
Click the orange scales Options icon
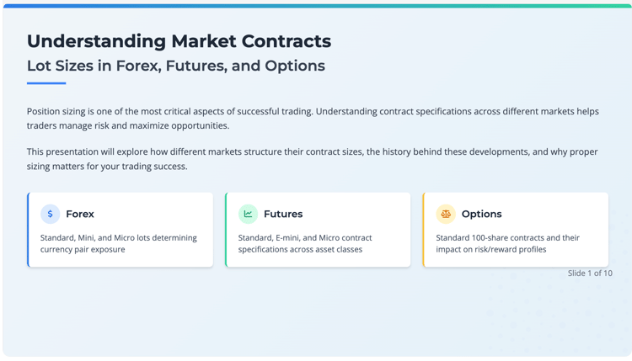[x=446, y=214]
